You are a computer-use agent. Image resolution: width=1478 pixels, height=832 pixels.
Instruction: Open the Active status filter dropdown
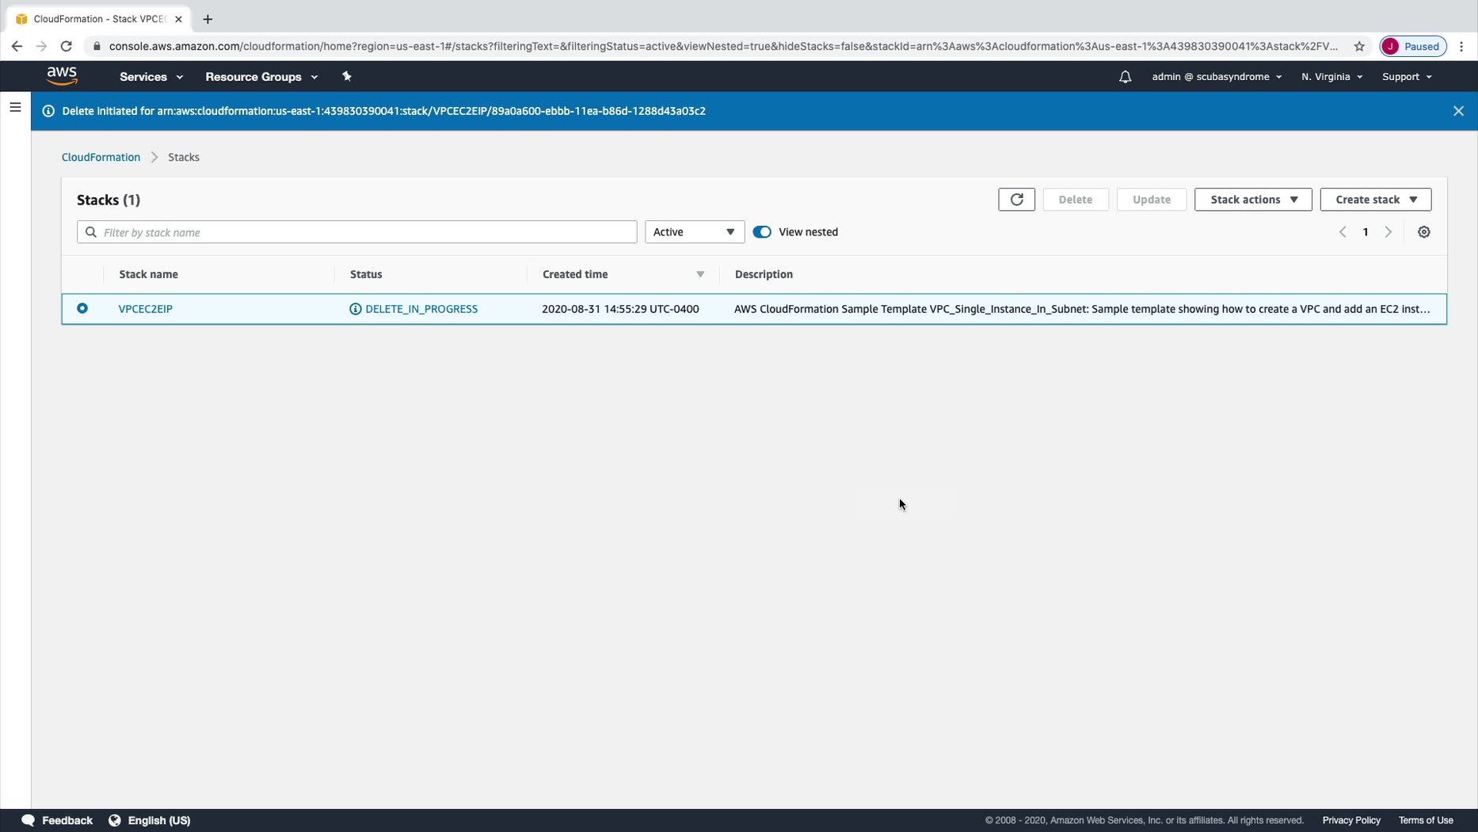(695, 232)
